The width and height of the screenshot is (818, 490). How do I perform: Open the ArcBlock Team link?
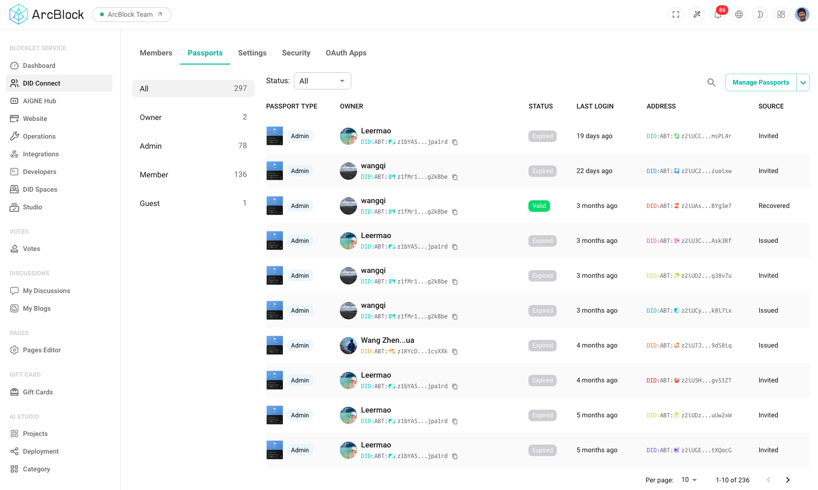(x=131, y=14)
